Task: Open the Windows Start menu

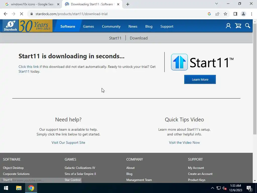Action: click(x=6, y=188)
